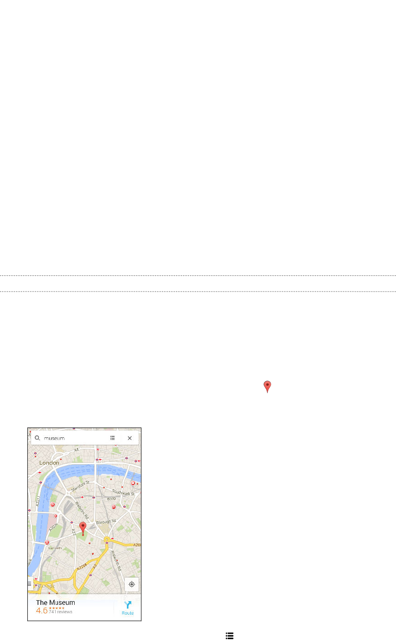
Task: Open the results list view icon in search bar
Action: 112,438
